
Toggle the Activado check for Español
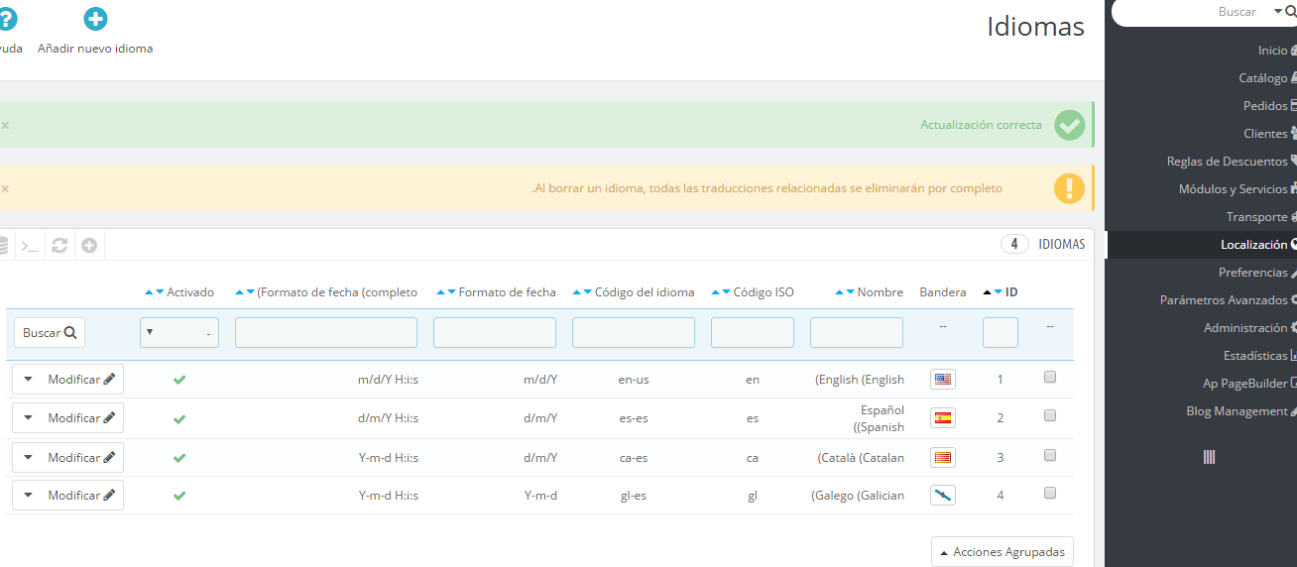click(179, 419)
